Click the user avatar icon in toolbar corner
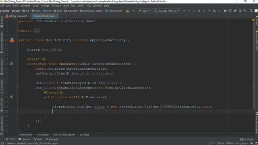Viewport: 258px width, 145px height. pyautogui.click(x=256, y=11)
